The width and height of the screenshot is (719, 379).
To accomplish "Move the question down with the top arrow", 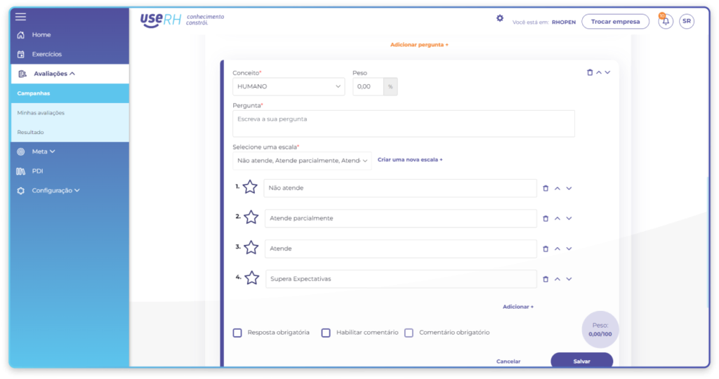I will [x=607, y=72].
